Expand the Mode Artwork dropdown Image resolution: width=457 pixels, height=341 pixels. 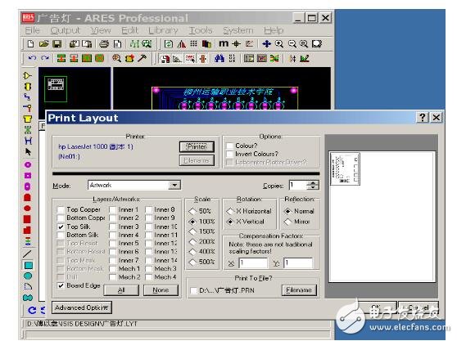pyautogui.click(x=174, y=186)
